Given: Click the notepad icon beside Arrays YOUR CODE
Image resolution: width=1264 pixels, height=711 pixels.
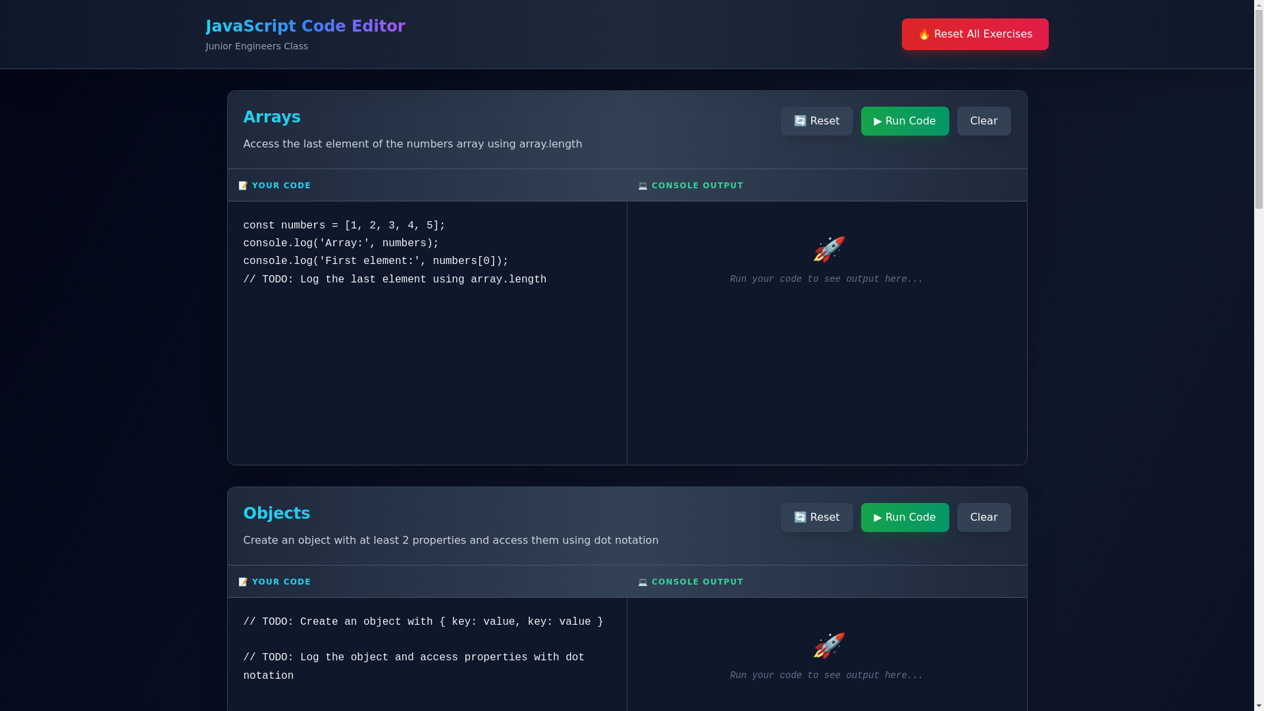Looking at the screenshot, I should pos(243,186).
